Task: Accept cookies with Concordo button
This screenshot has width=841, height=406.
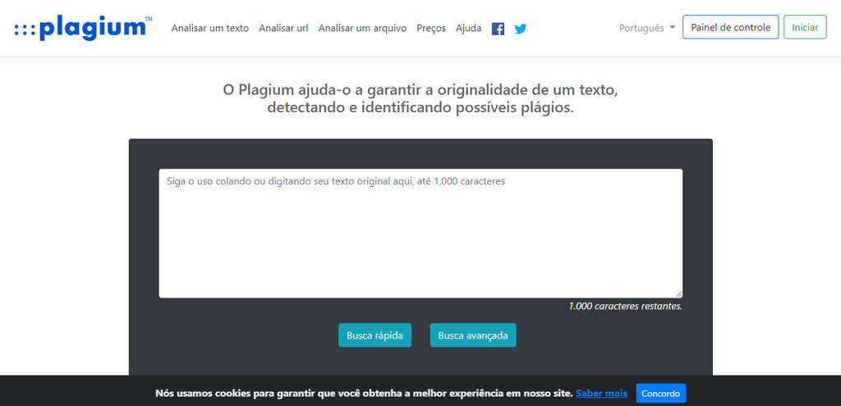Action: click(661, 394)
